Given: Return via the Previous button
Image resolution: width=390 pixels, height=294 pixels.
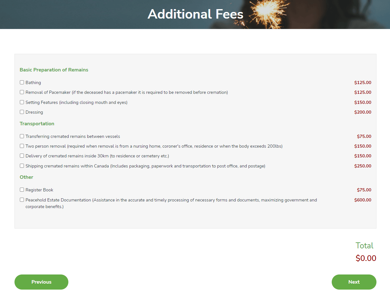Looking at the screenshot, I should pyautogui.click(x=41, y=282).
